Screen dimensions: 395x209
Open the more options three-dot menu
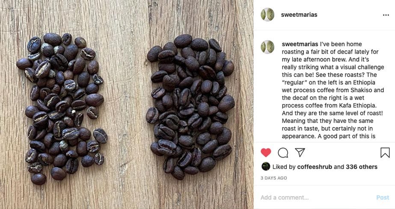coord(386,15)
